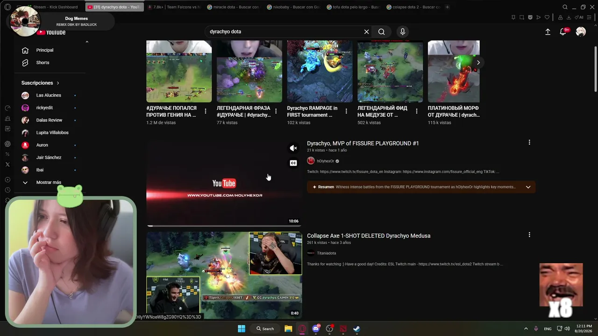Switch to the 'nikobaby' search tab
This screenshot has width=598, height=336.
(x=293, y=7)
